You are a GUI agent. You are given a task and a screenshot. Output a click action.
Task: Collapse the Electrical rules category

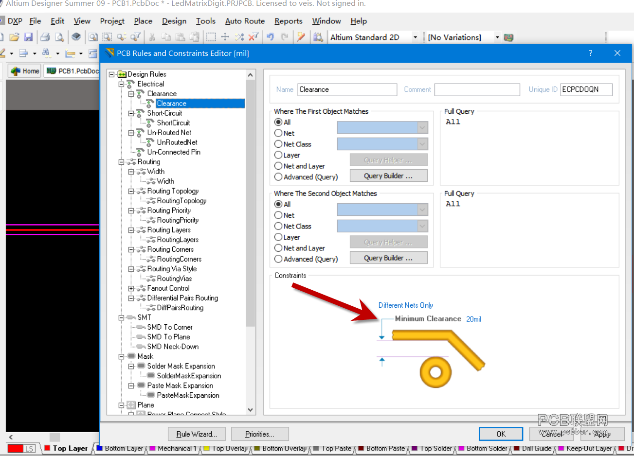coord(122,84)
